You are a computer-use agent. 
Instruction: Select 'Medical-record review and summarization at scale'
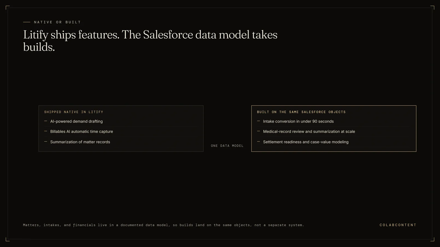[309, 131]
